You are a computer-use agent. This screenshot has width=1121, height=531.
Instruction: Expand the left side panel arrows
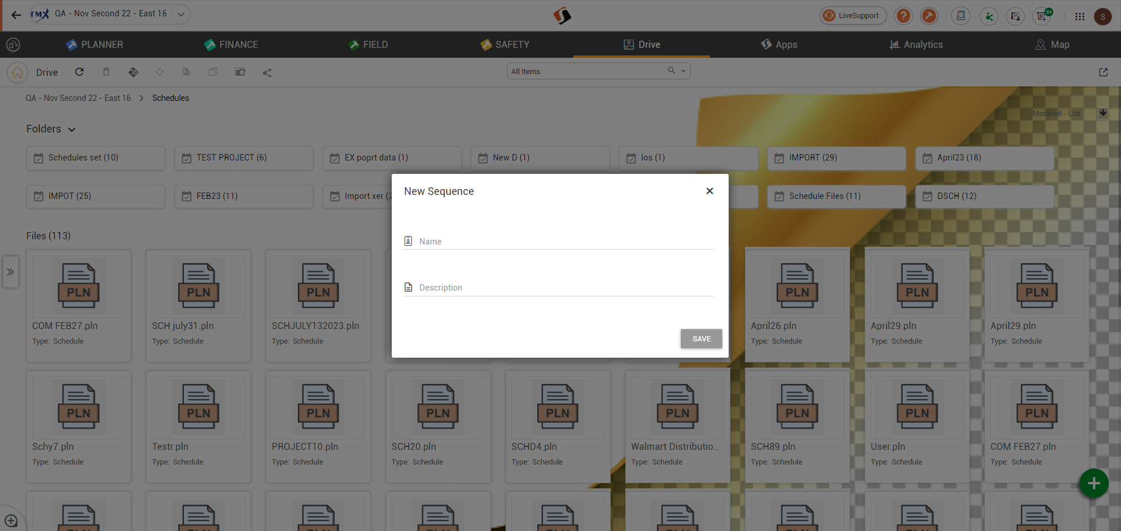11,272
